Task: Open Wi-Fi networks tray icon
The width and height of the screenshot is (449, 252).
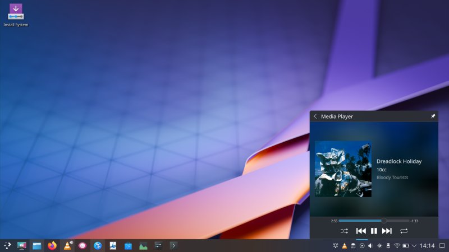Action: point(397,245)
